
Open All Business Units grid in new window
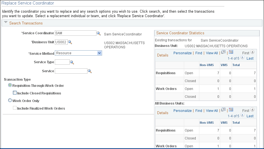223,110
